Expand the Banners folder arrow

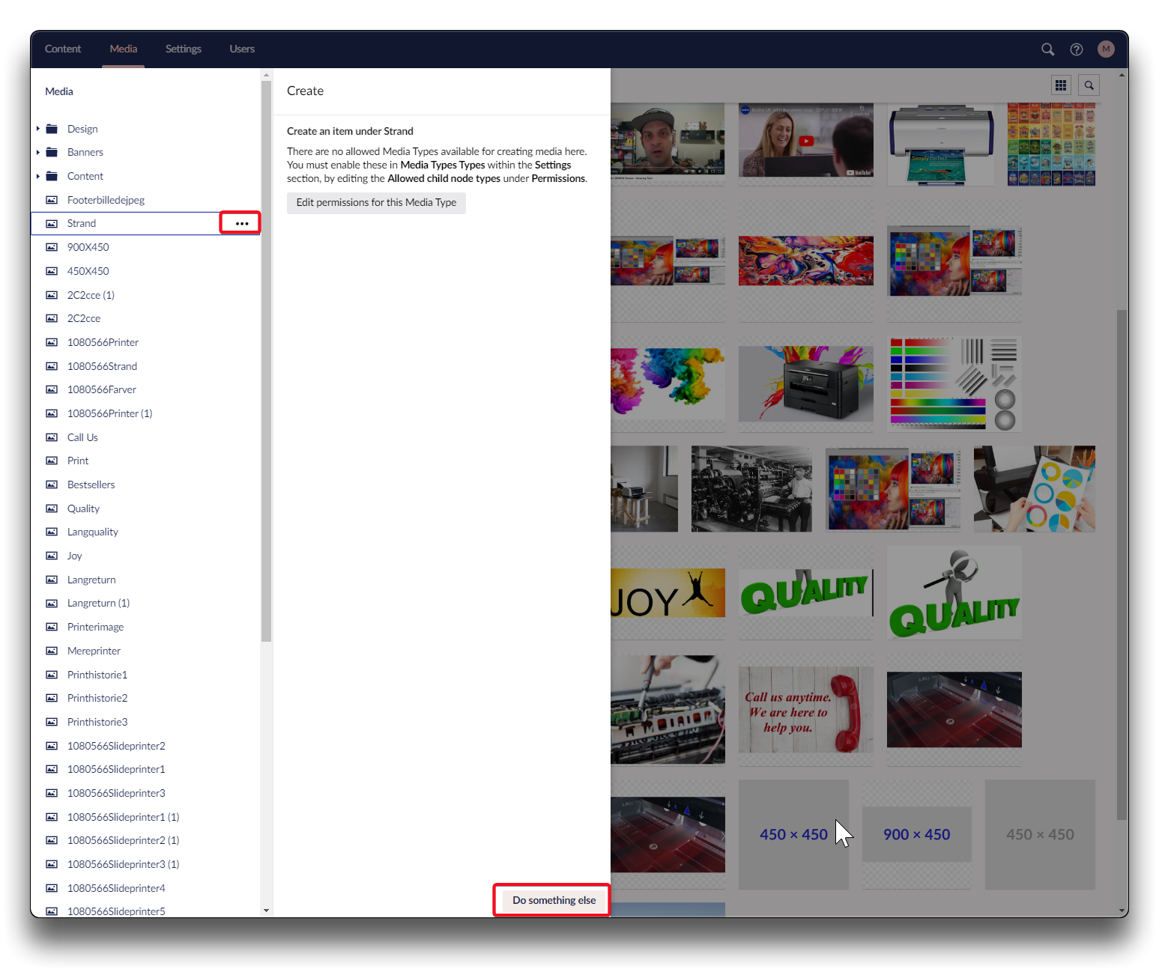tap(38, 152)
